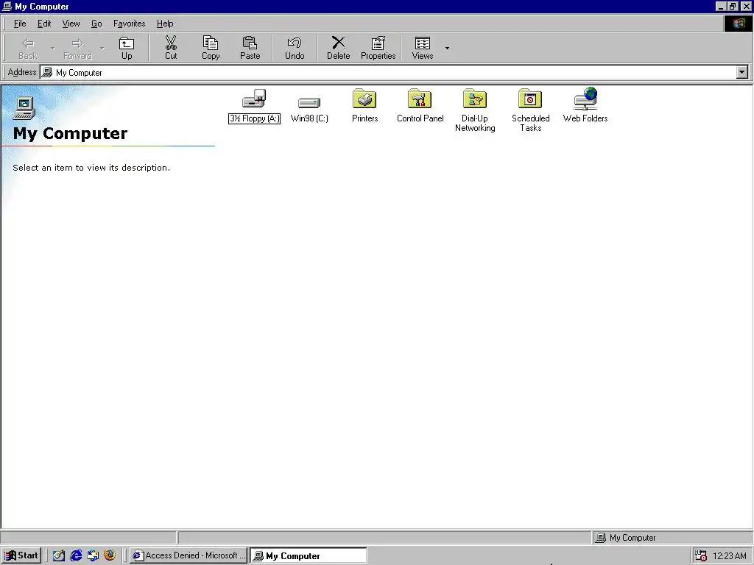The height and width of the screenshot is (565, 754).
Task: Open the Address bar dropdown list
Action: [x=741, y=72]
